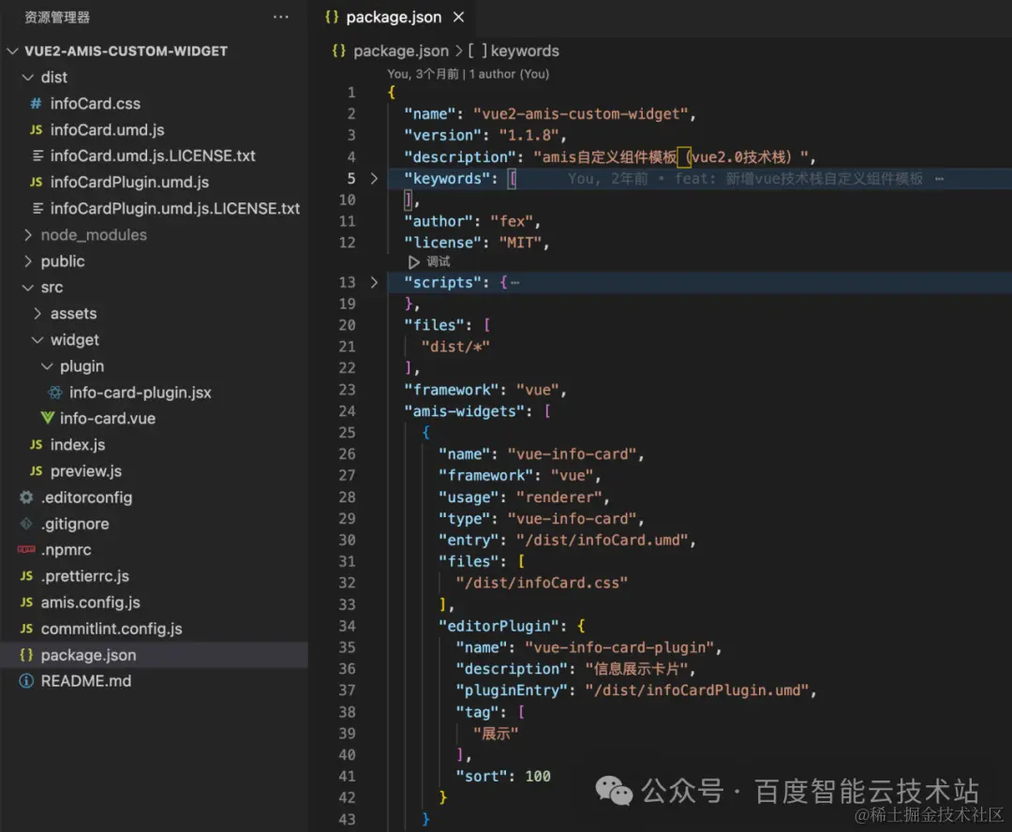Viewport: 1012px width, 832px height.
Task: Open infoCardPlugin.umd.js file
Action: (129, 182)
